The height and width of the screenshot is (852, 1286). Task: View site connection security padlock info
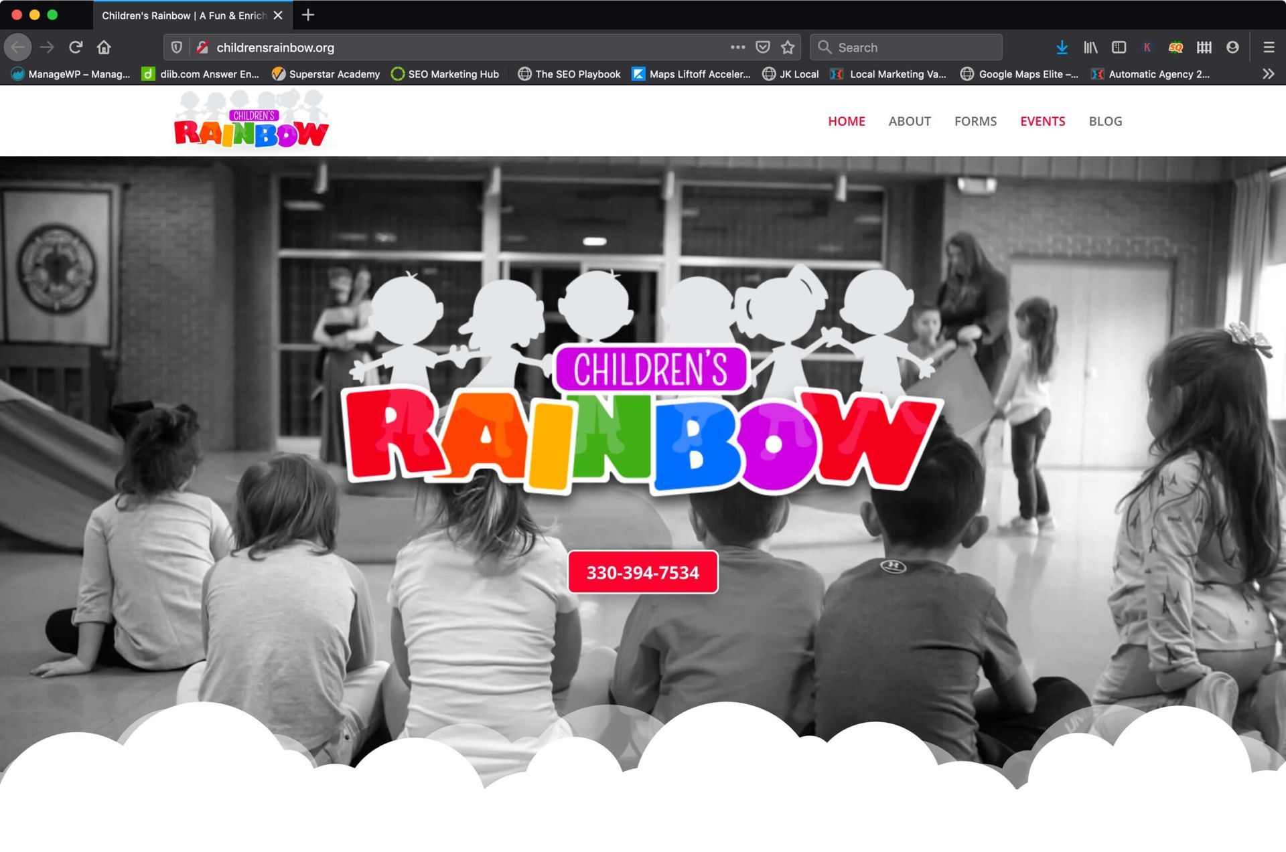202,48
